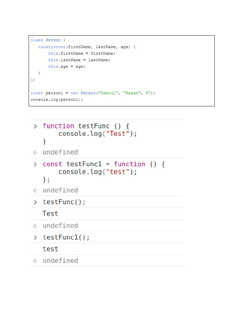Click the input chevron beside the testFunc1(); call
Viewport: 243px width, 324px height.
click(35, 238)
